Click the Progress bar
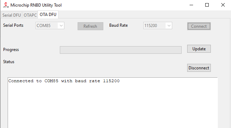 121,50
